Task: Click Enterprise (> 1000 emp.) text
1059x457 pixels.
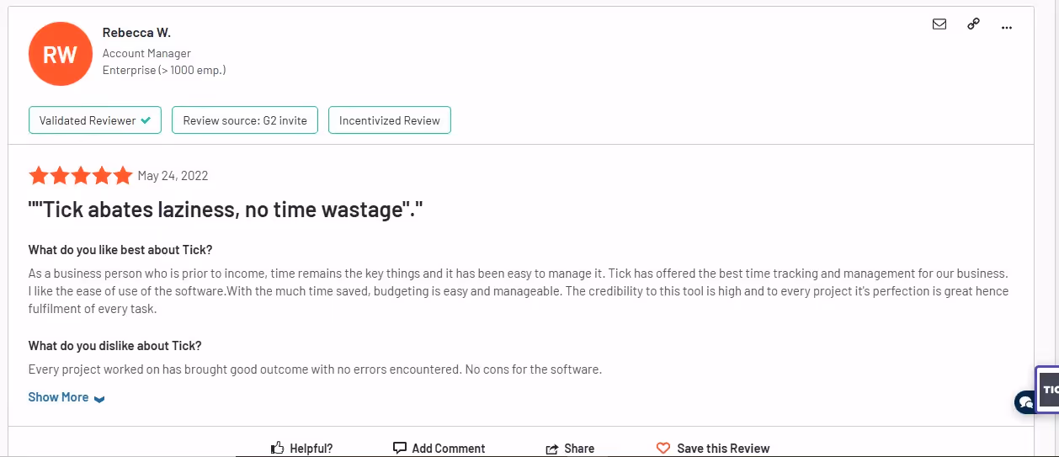Action: click(x=164, y=70)
